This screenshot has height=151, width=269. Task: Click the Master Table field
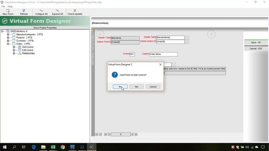[x=125, y=38]
